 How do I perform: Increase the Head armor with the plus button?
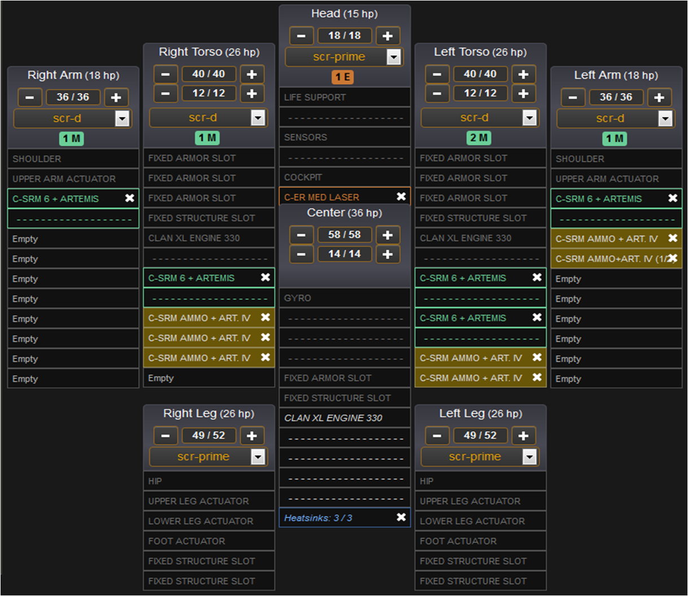click(388, 35)
